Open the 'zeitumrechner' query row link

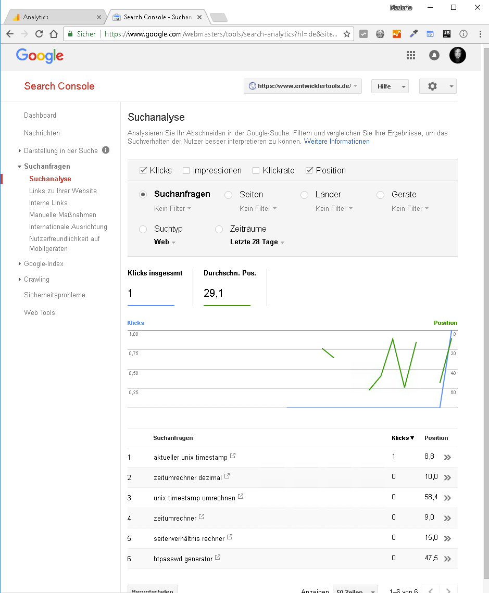pos(175,518)
